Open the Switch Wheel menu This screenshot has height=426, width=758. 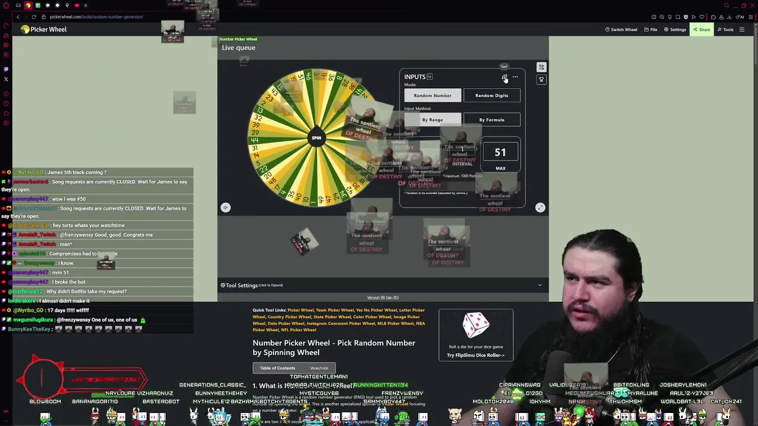coord(621,30)
